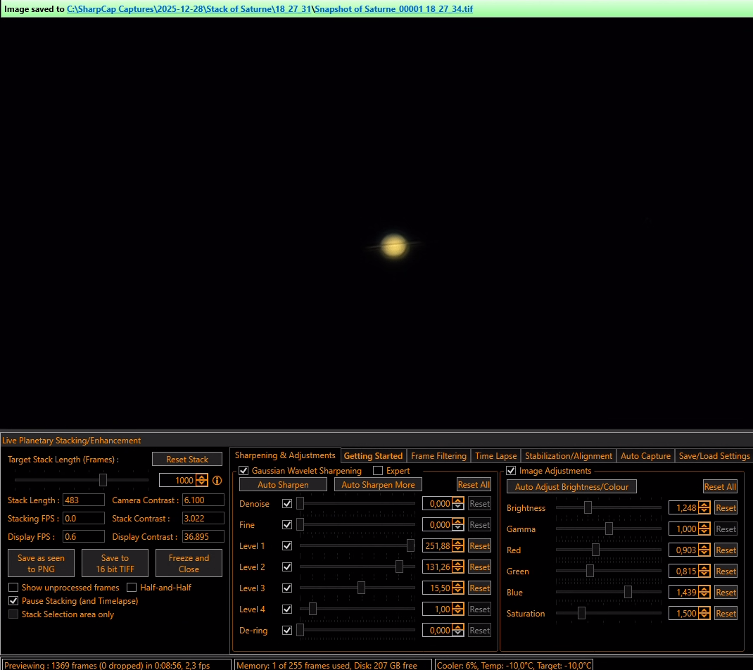
Task: Click the target stack length slider handle
Action: pyautogui.click(x=103, y=480)
